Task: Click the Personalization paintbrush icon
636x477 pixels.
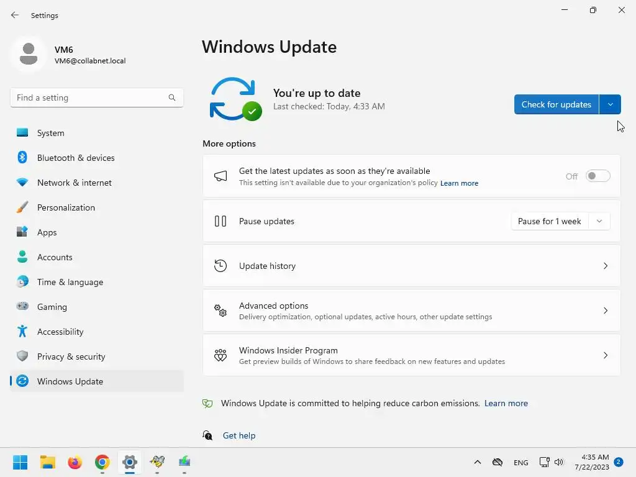Action: (x=22, y=207)
